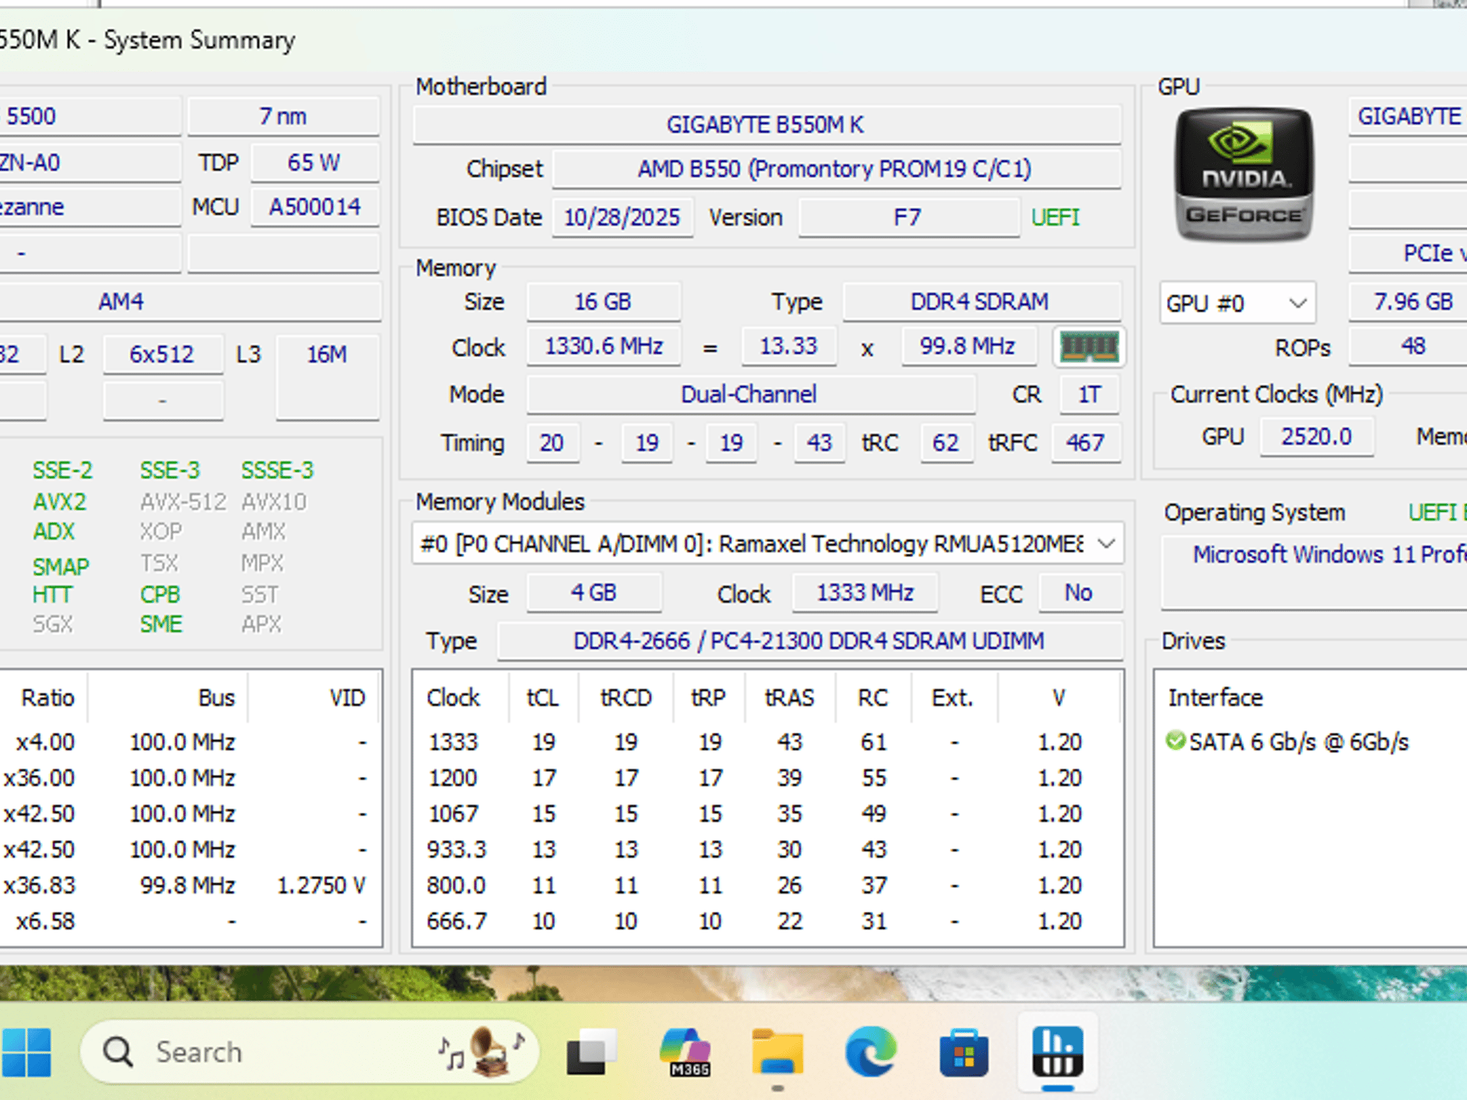Click the green SATA drive status icon
The image size is (1467, 1100).
[1175, 740]
